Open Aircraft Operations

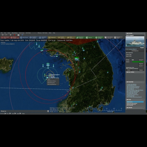click(61, 38)
